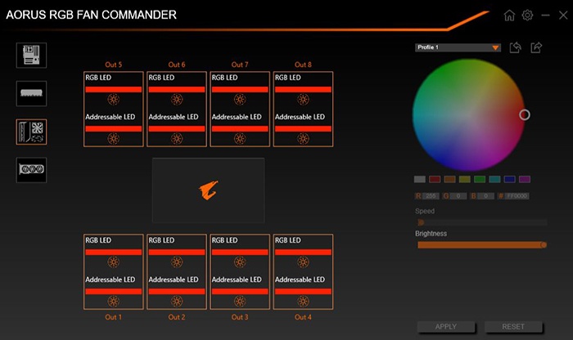Select Out 3 RGB LED red color bar
This screenshot has width=573, height=340.
(x=240, y=252)
